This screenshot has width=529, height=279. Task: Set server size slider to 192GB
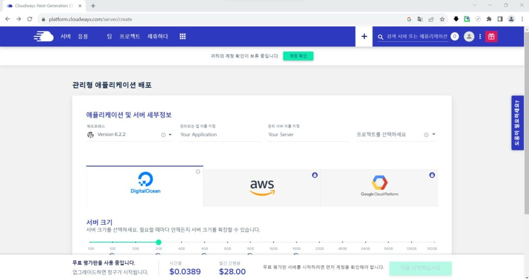click(434, 242)
